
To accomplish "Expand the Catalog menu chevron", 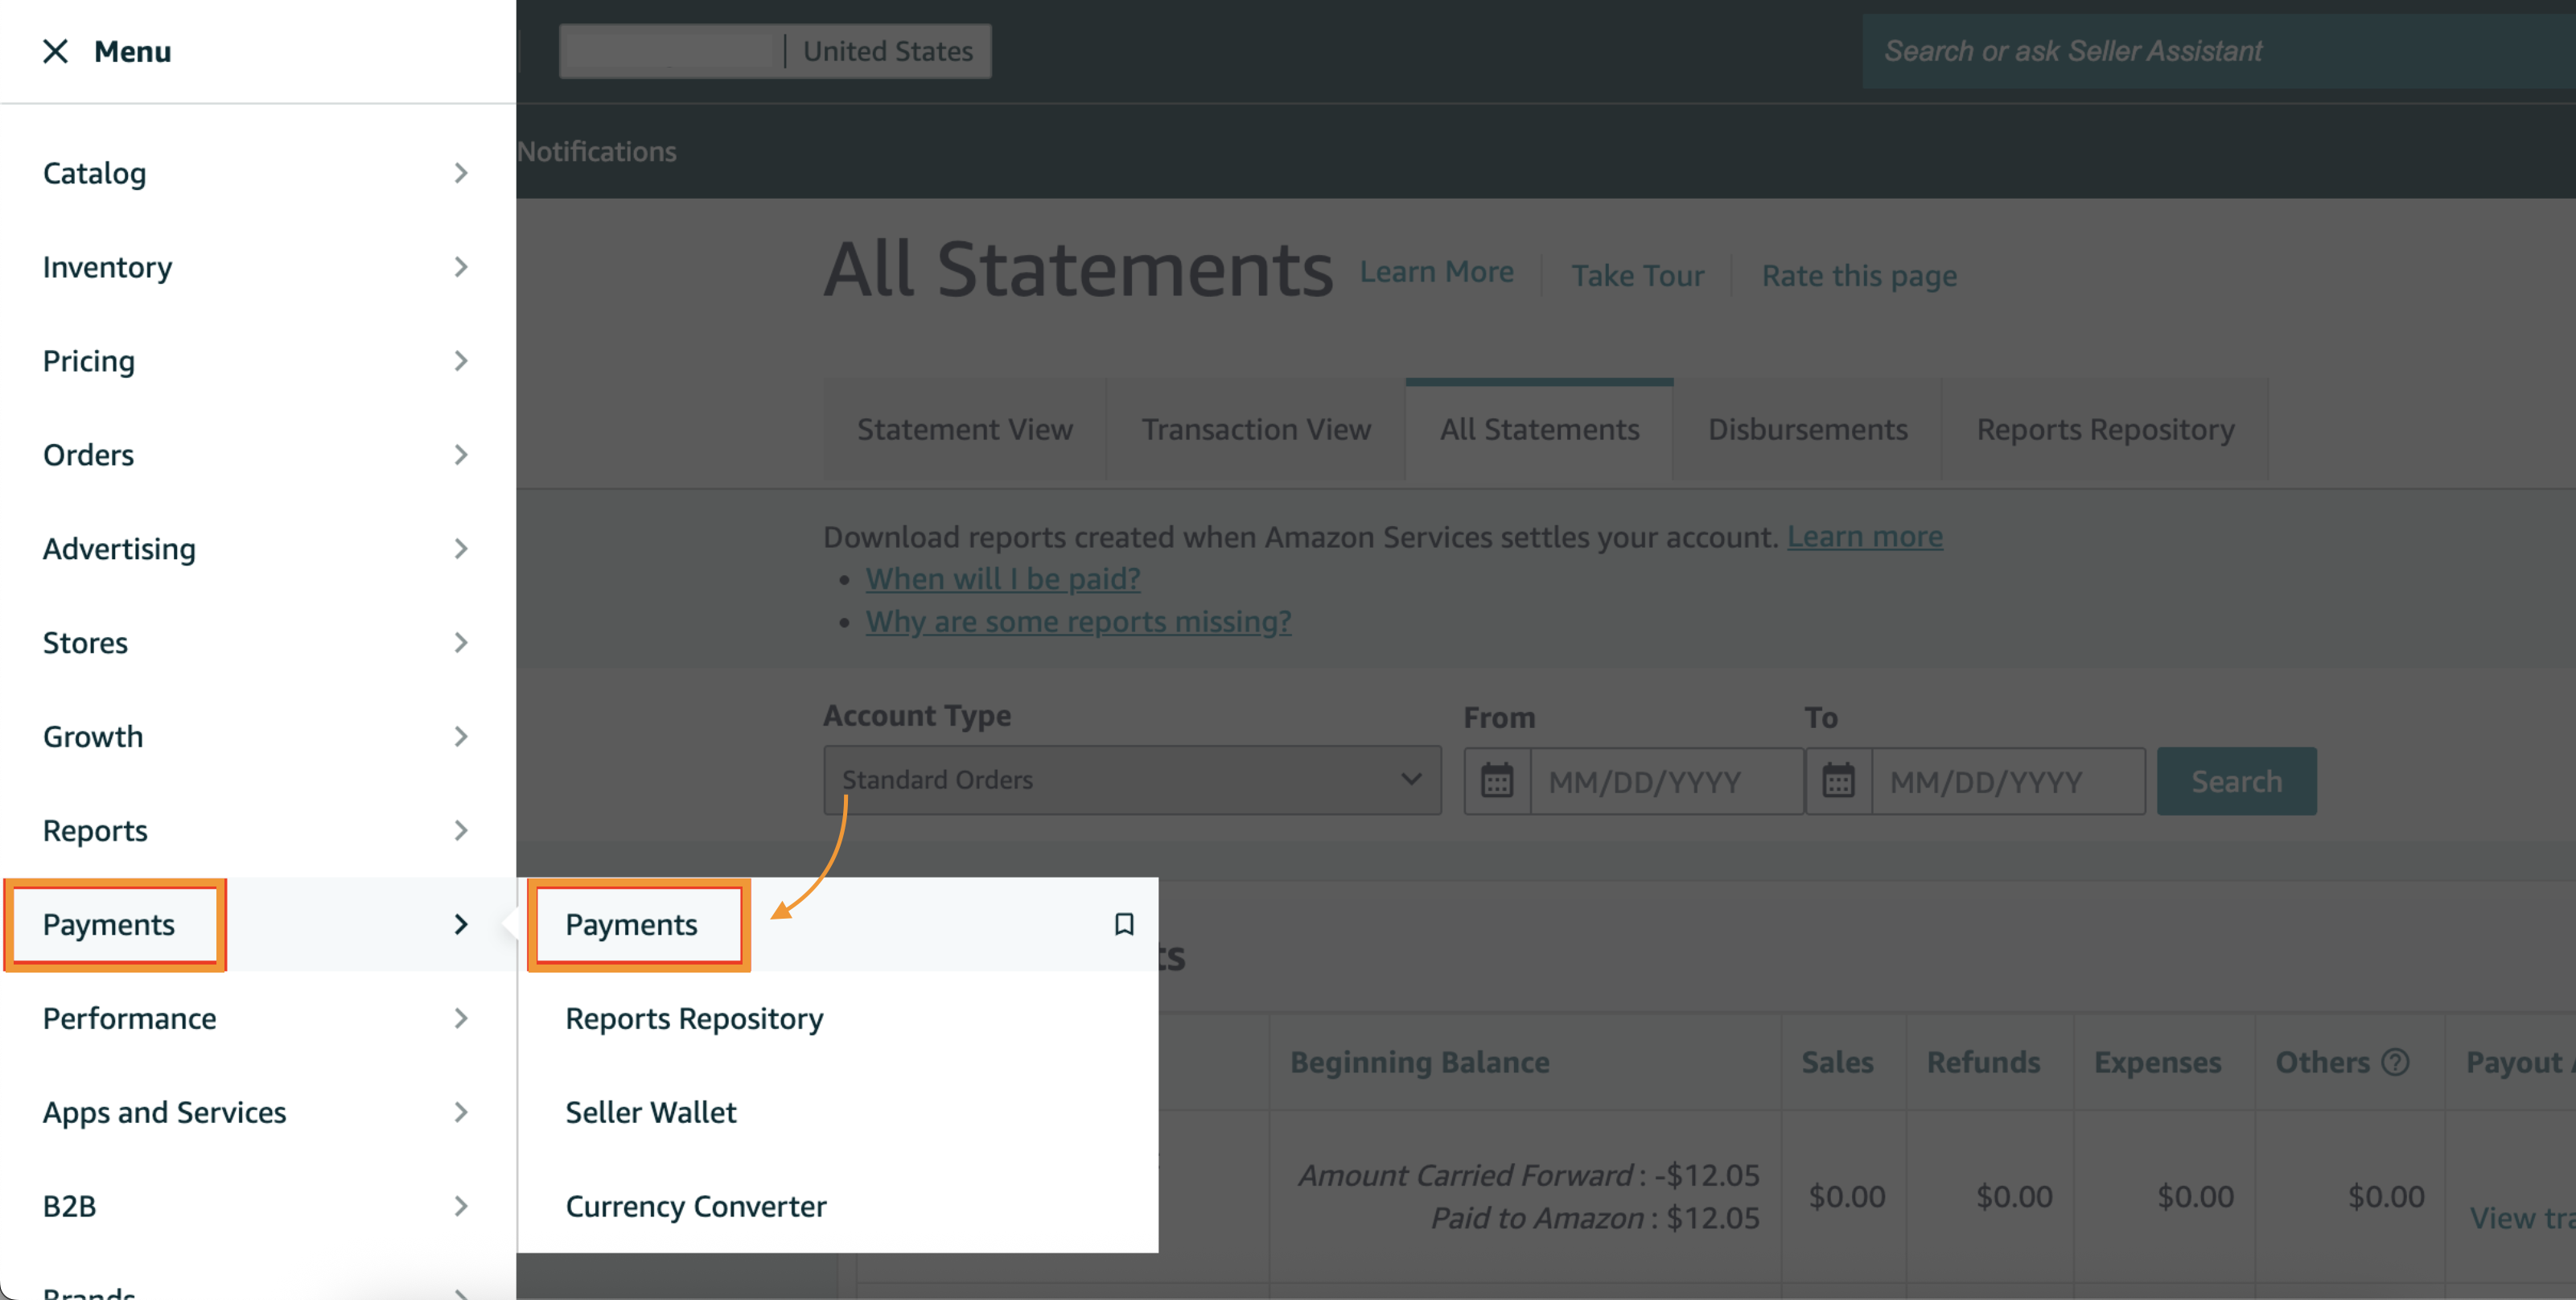I will pyautogui.click(x=460, y=173).
